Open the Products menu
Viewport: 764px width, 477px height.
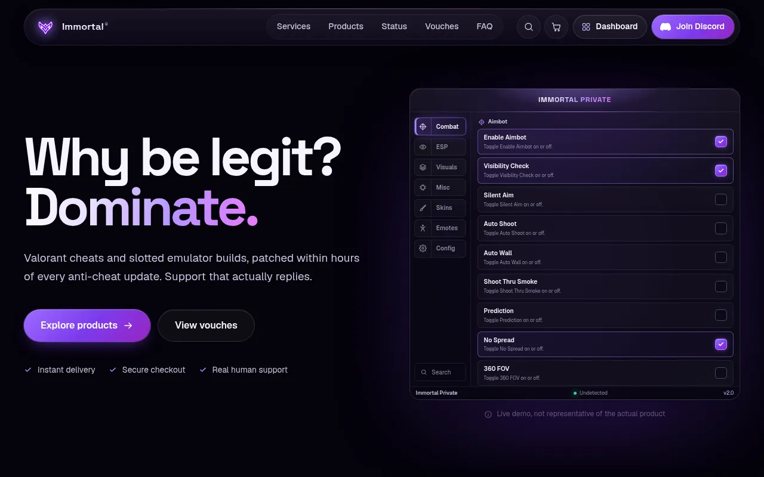pyautogui.click(x=346, y=27)
